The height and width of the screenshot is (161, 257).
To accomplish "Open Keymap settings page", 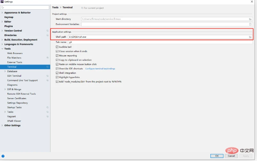I will [x=9, y=17].
